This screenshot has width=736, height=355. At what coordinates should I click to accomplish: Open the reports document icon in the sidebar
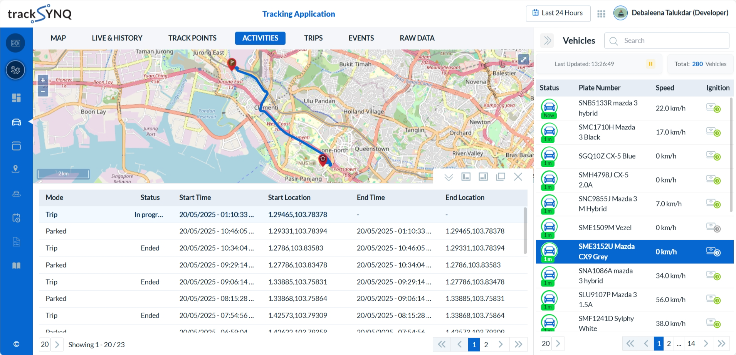coord(16,242)
